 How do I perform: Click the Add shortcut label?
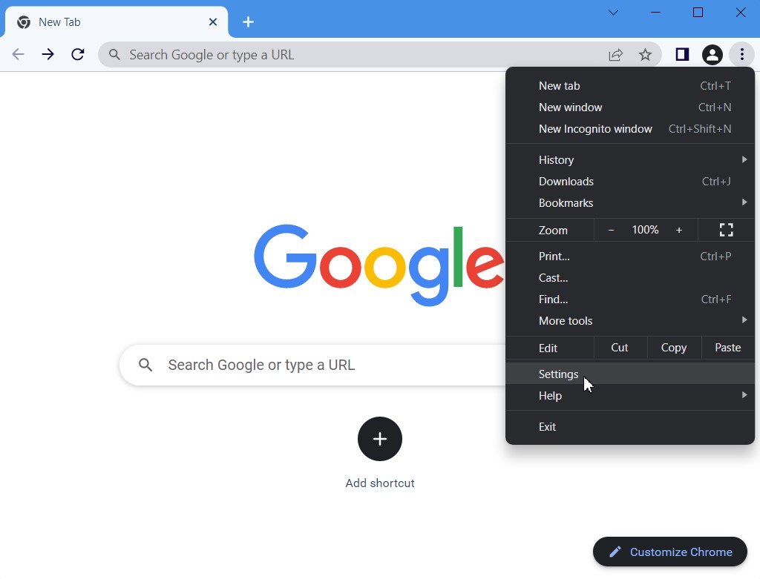(x=380, y=483)
